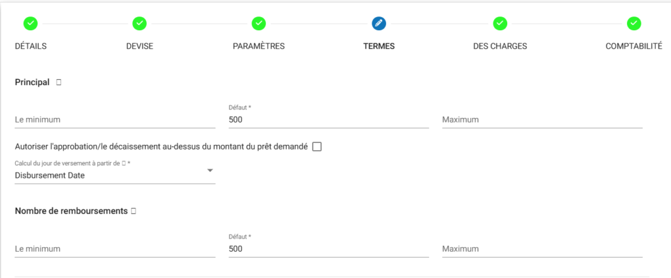Image resolution: width=671 pixels, height=278 pixels.
Task: Click the DES CHARGES step checkmark icon
Action: [x=500, y=24]
